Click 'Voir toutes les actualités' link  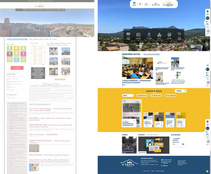click(152, 54)
